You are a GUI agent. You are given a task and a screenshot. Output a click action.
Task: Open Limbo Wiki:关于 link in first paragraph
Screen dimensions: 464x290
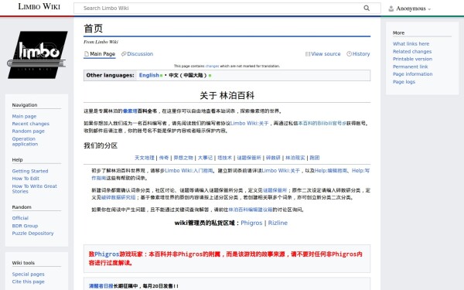[x=250, y=123]
